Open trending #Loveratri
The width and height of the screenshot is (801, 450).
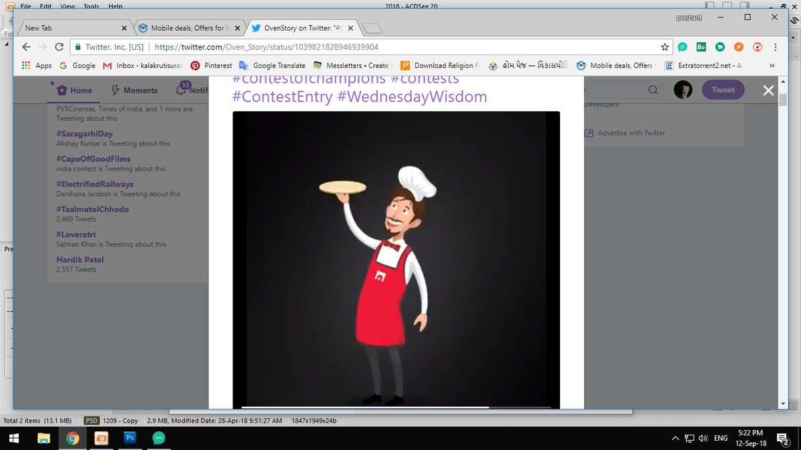[x=75, y=235]
